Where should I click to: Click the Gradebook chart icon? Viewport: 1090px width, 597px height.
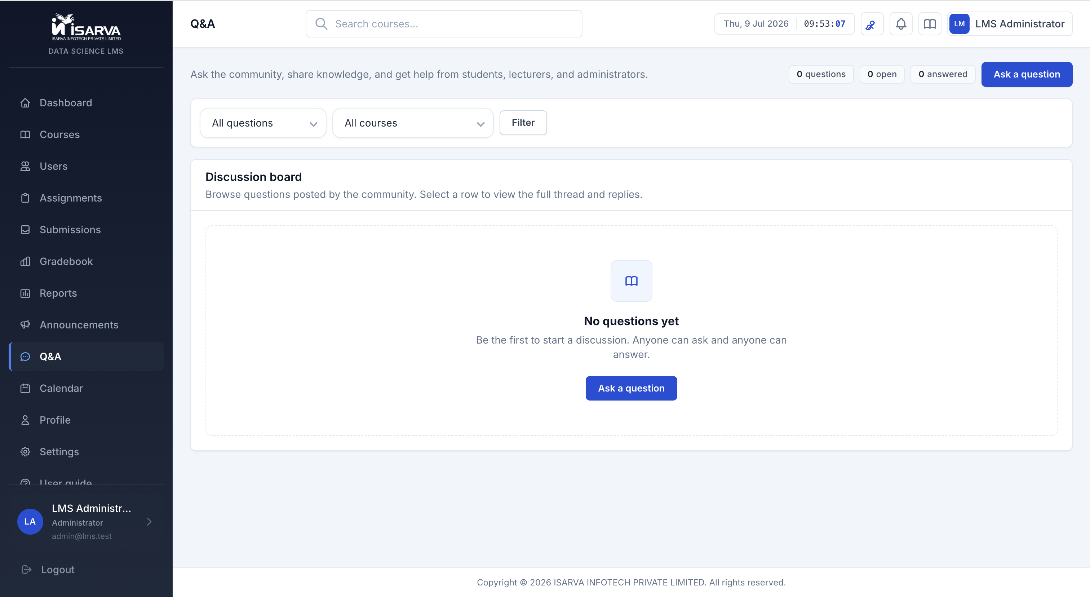(x=25, y=261)
